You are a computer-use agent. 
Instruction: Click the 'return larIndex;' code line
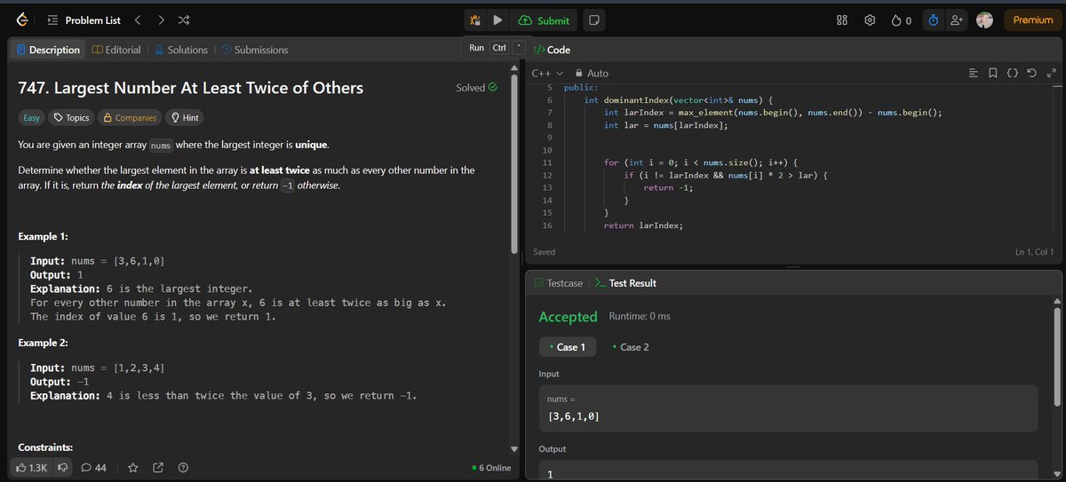pyautogui.click(x=642, y=226)
